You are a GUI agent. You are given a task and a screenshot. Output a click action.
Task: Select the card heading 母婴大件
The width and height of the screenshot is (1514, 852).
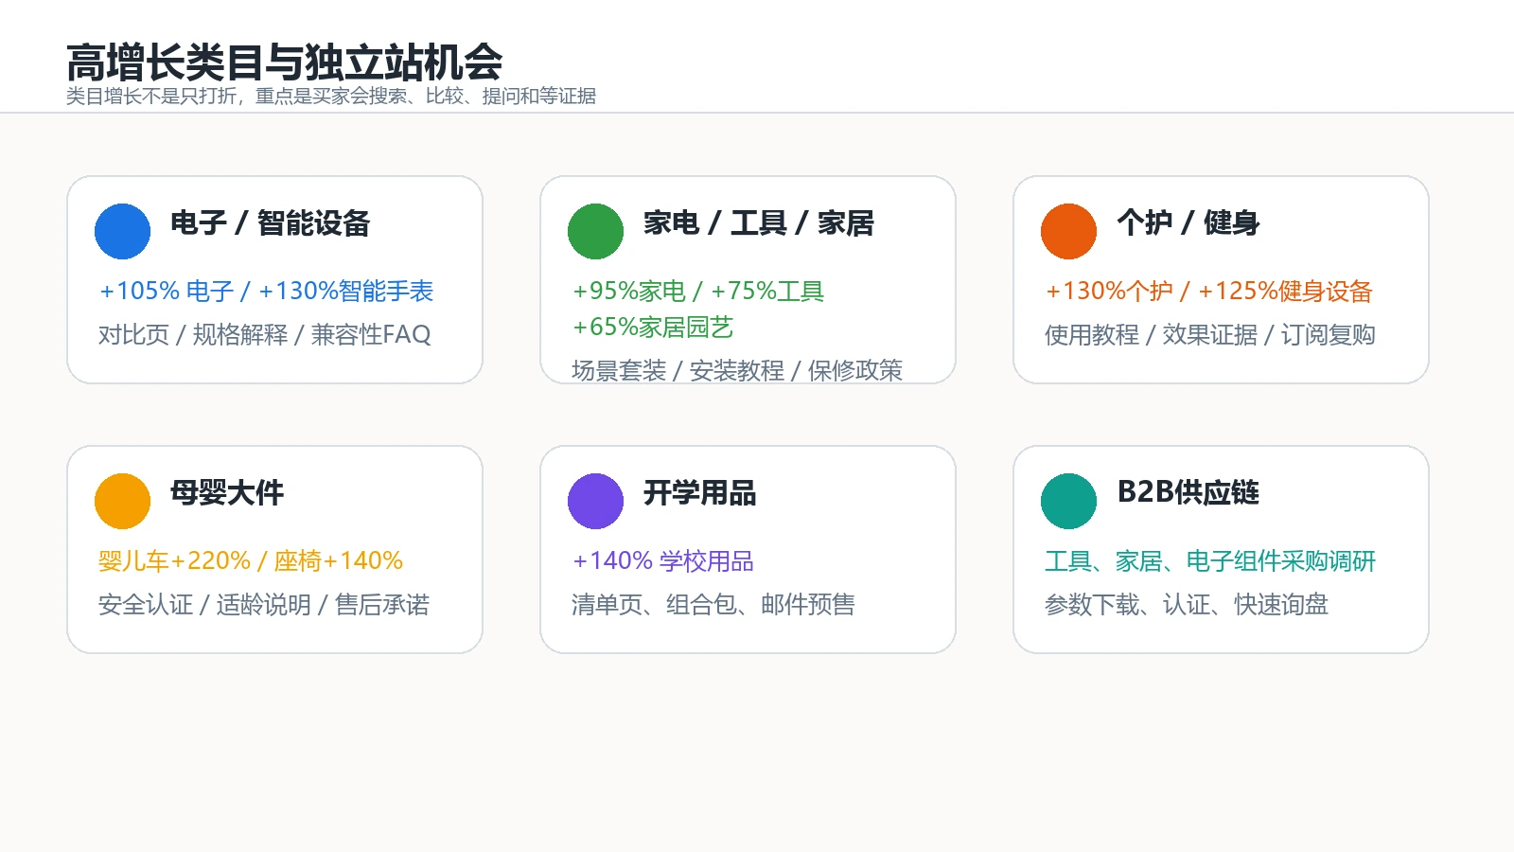[x=227, y=493]
